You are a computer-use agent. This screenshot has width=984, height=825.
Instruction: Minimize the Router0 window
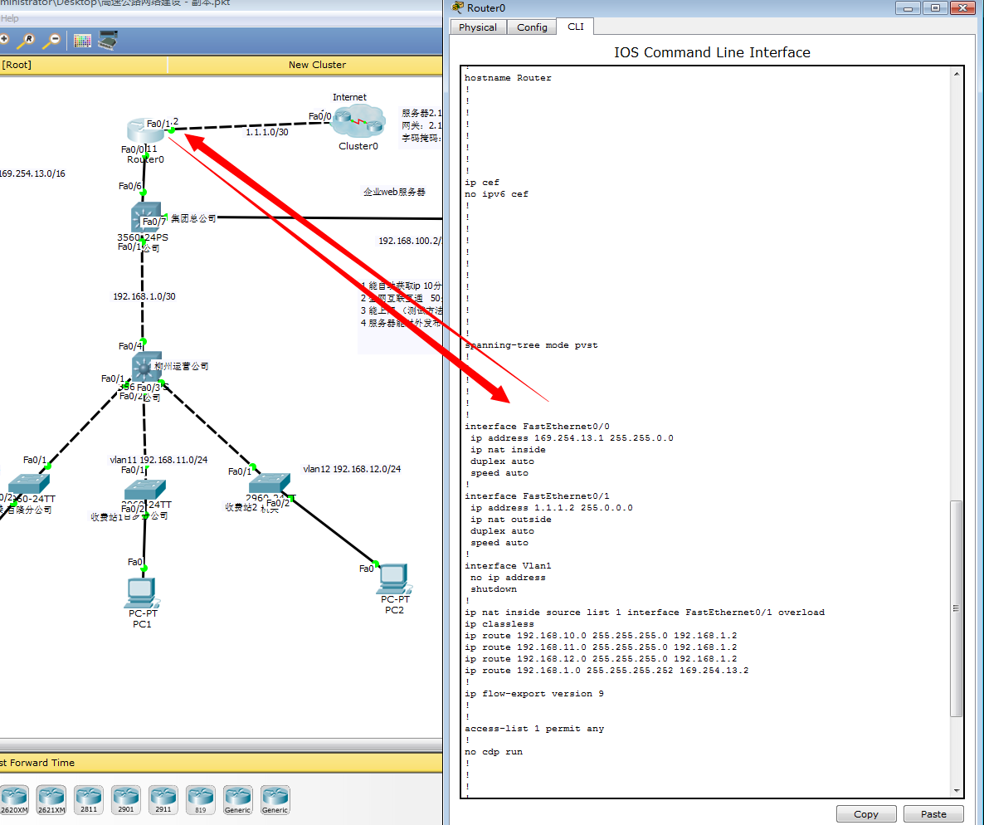tap(908, 8)
